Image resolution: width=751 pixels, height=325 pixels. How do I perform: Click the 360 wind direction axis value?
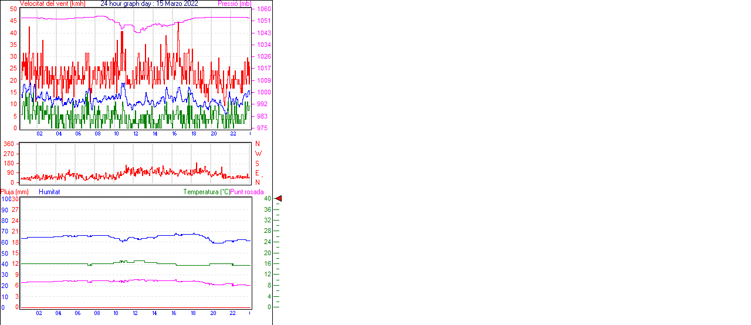coord(9,144)
